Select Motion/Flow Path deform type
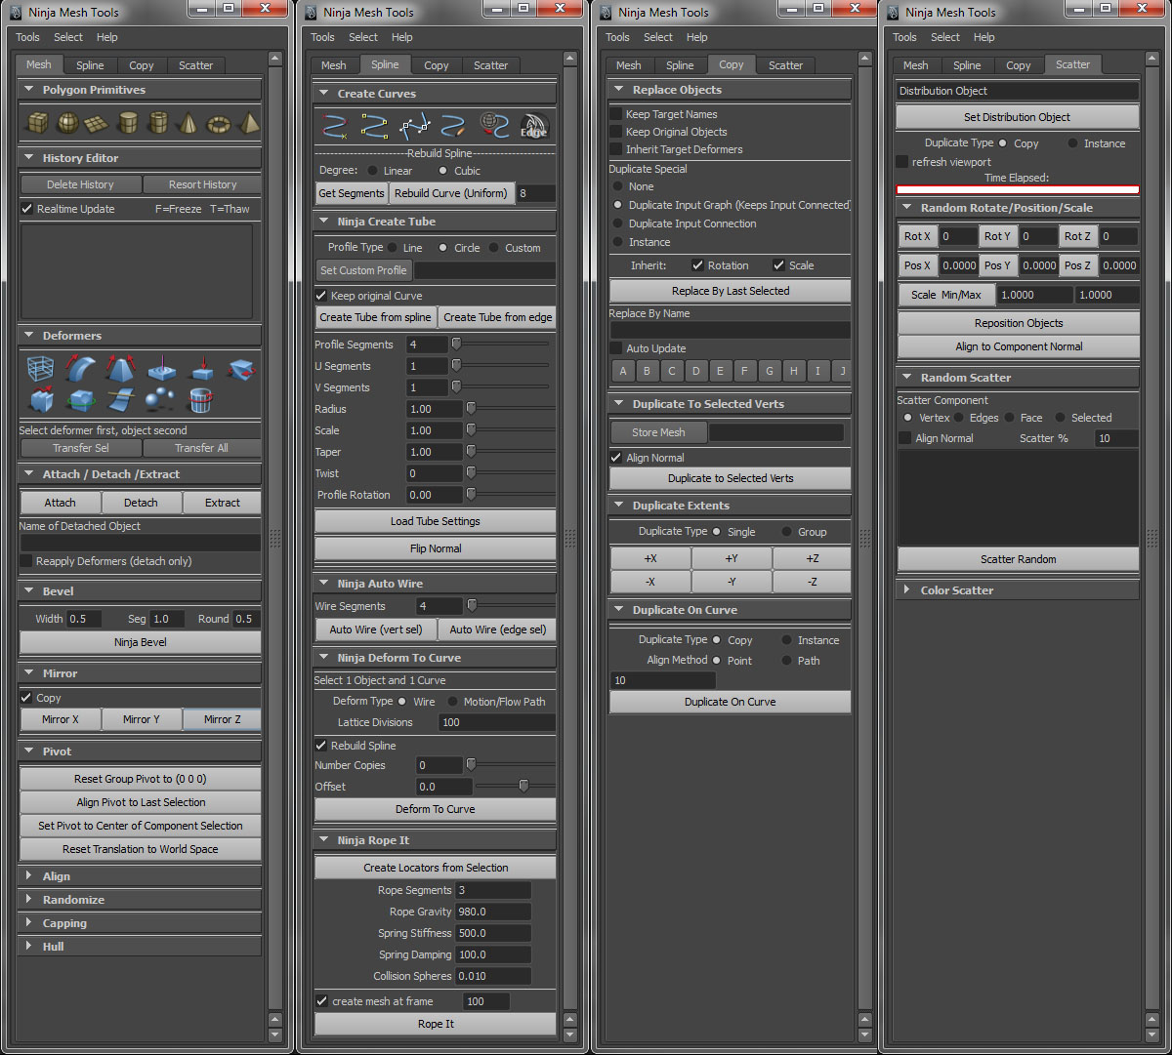The height and width of the screenshot is (1055, 1172). pos(453,702)
